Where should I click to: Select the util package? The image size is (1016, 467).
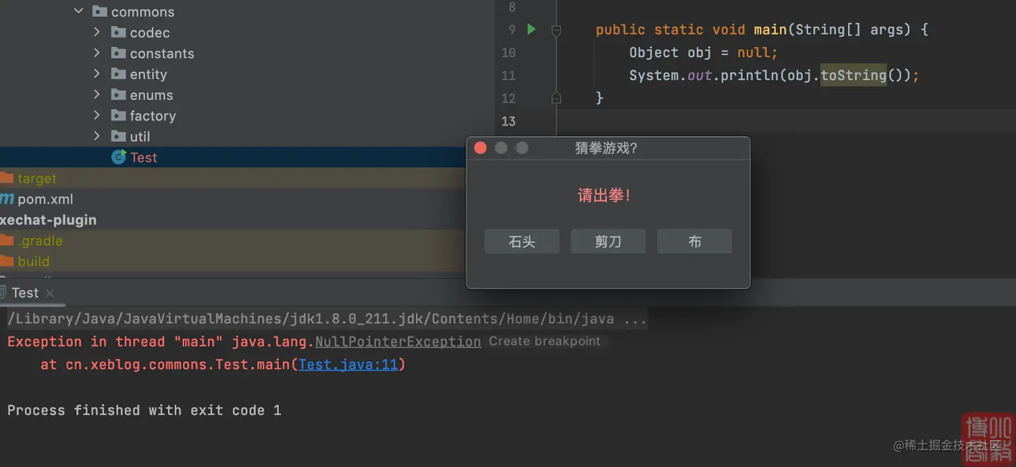(x=140, y=136)
